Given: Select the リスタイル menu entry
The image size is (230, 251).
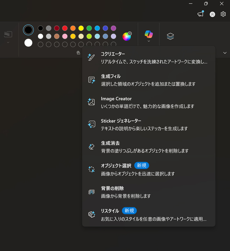Looking at the screenshot, I should pos(149,215).
